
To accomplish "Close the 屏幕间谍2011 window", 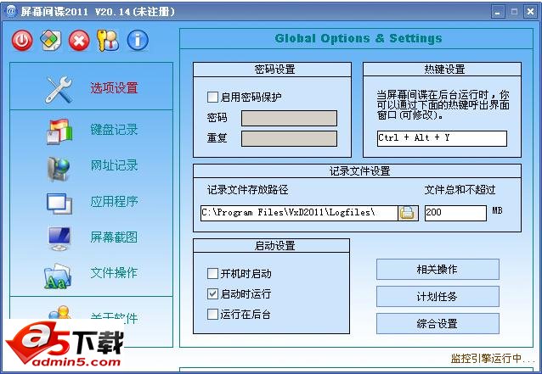I will (x=530, y=12).
